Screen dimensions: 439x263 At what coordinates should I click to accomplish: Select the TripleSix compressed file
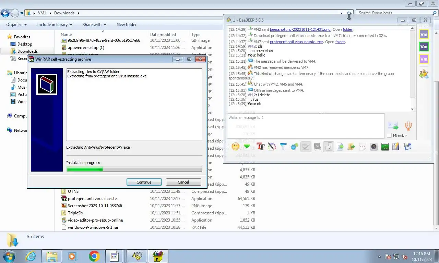coord(75,213)
